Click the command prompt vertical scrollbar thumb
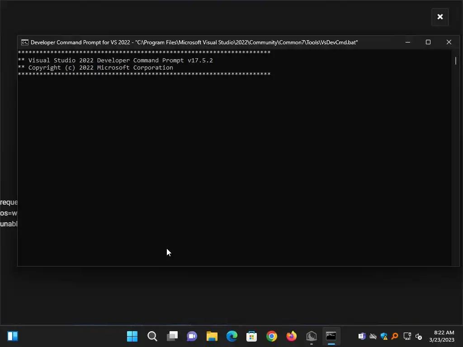463x347 pixels. [456, 61]
